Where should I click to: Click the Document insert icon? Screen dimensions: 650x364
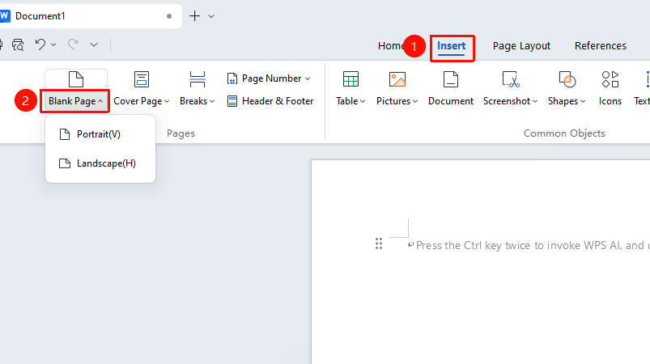(451, 79)
